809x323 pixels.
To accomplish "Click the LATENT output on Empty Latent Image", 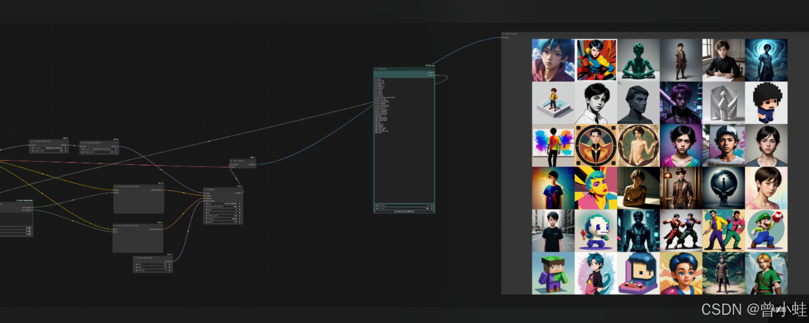I will (172, 261).
